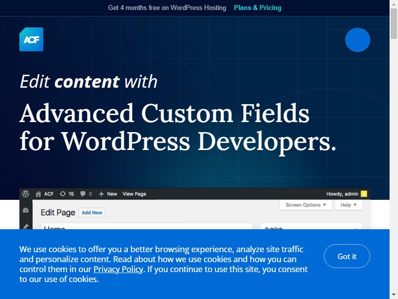The width and height of the screenshot is (398, 299).
Task: Click the 'Advanced Custom Fields' headline
Action: tap(165, 113)
